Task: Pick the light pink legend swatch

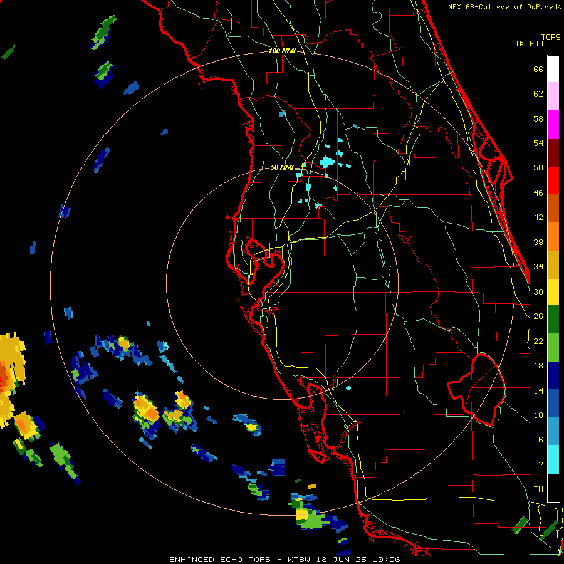Action: click(x=553, y=97)
